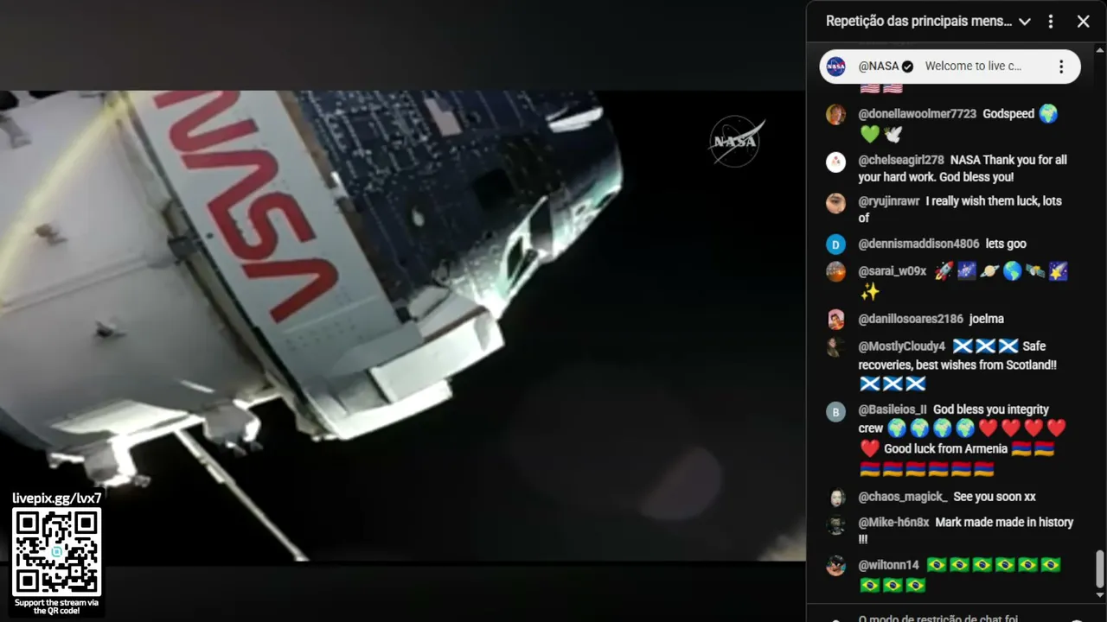1107x622 pixels.
Task: Click the chat scrollbar down arrow
Action: [1100, 595]
